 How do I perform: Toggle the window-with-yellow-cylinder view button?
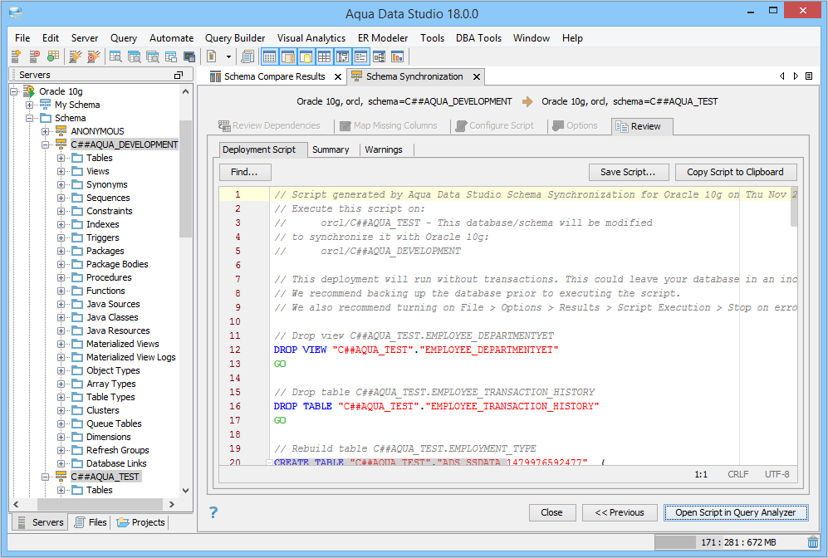point(306,56)
